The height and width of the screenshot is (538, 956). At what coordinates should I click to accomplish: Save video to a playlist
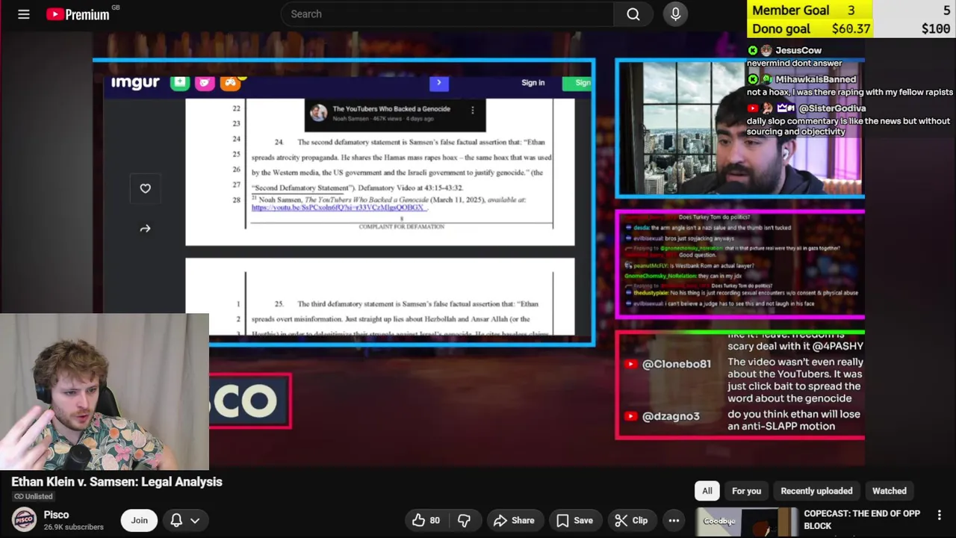click(x=575, y=520)
